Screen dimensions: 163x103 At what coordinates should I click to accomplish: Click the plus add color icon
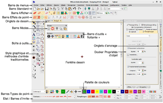76,92
